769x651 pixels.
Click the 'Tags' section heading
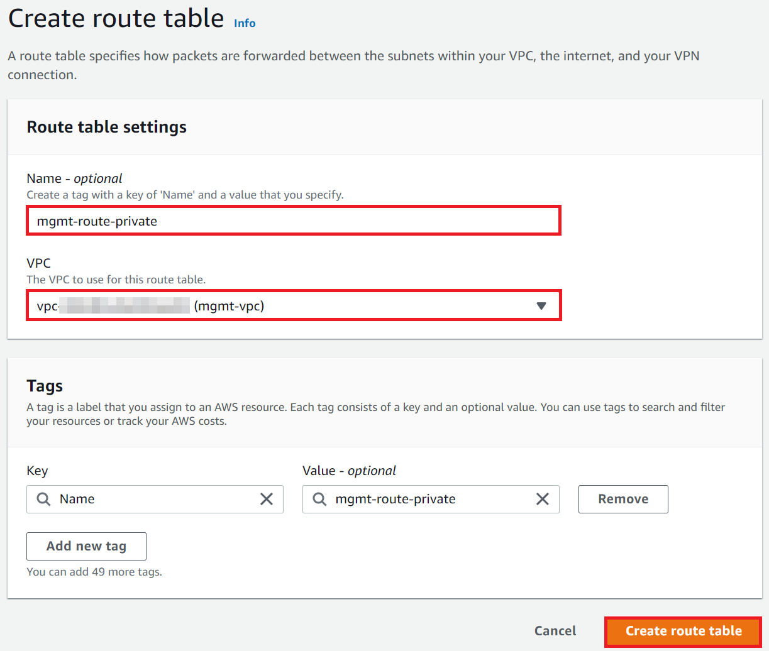click(x=45, y=386)
